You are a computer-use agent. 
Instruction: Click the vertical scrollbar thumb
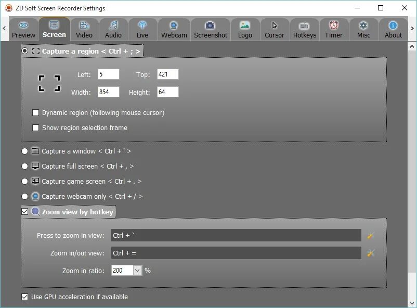coord(412,162)
